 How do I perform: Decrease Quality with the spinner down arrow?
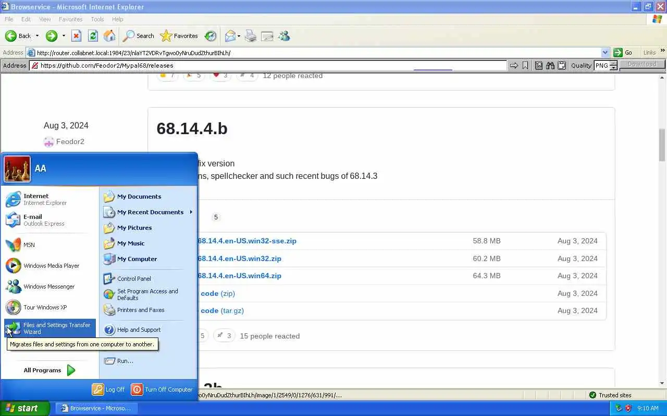(613, 68)
